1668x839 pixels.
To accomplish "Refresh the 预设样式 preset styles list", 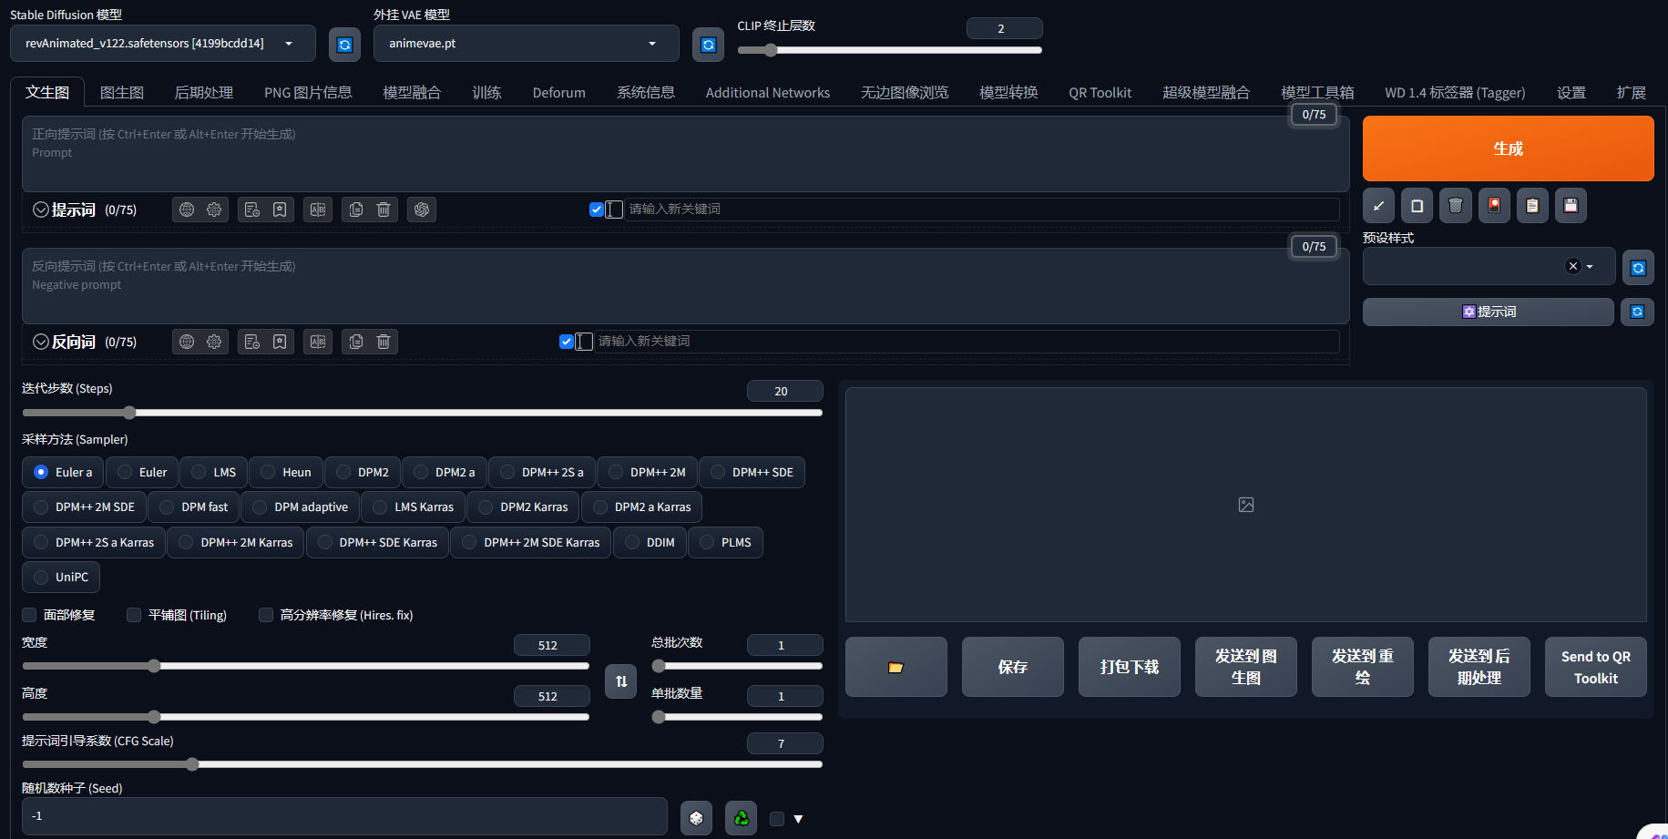I will 1638,268.
